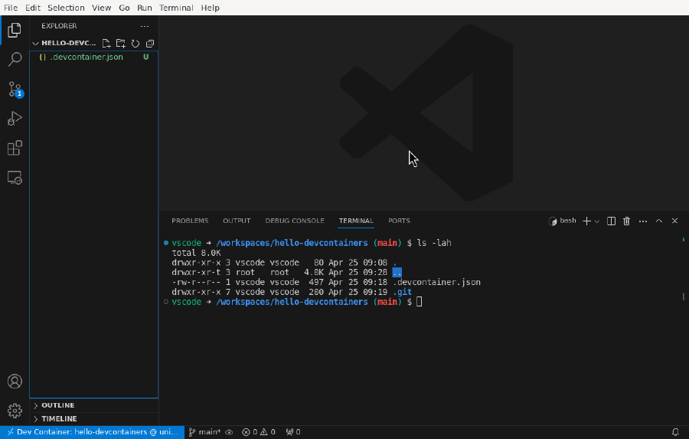Click the highlighted .. directory in terminal

click(x=397, y=272)
